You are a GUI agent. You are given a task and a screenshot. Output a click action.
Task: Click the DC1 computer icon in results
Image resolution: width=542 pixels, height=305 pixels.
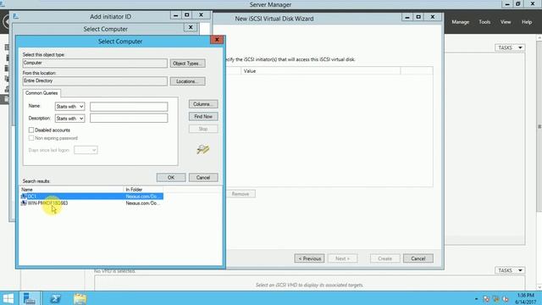click(x=24, y=197)
